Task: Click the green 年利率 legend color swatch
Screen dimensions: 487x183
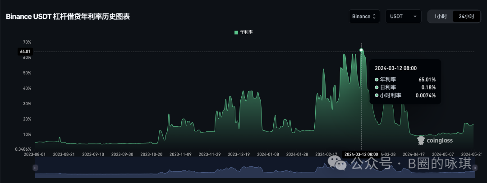Action: (x=236, y=32)
